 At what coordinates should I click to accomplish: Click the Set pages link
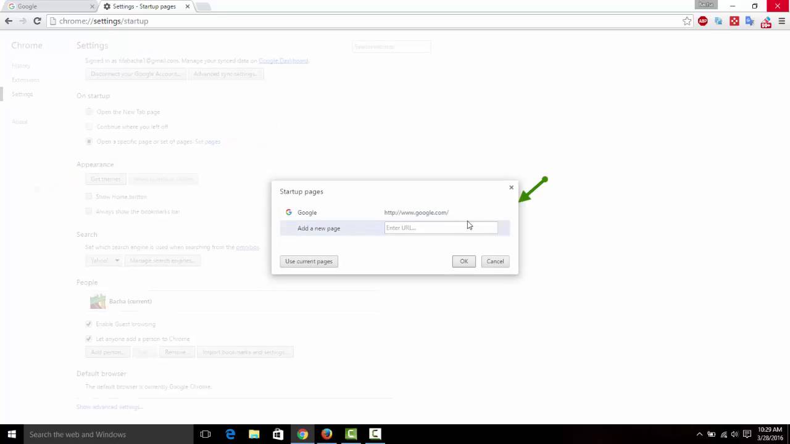[207, 141]
